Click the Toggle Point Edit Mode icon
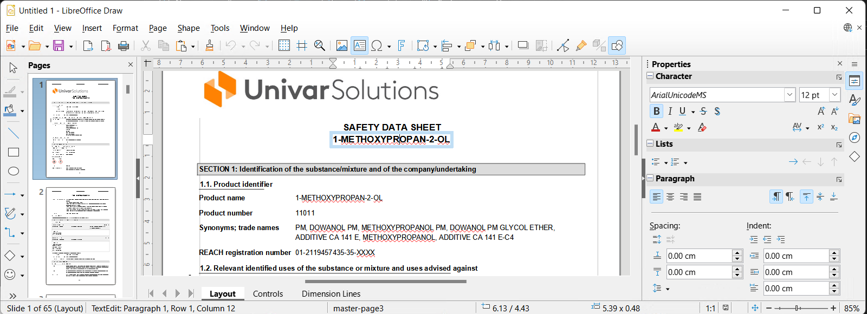This screenshot has width=867, height=314. (563, 46)
